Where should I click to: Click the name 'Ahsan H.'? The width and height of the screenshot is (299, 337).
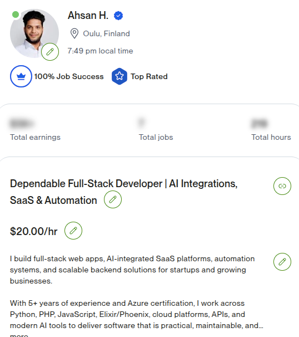tap(88, 16)
